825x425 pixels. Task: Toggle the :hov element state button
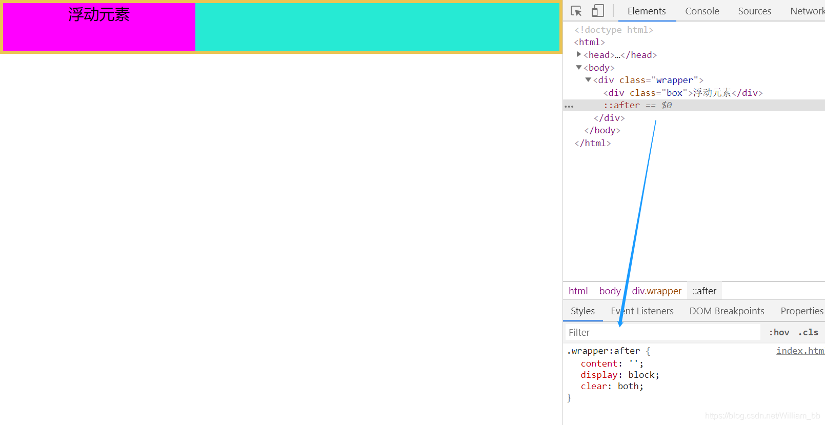click(x=779, y=332)
